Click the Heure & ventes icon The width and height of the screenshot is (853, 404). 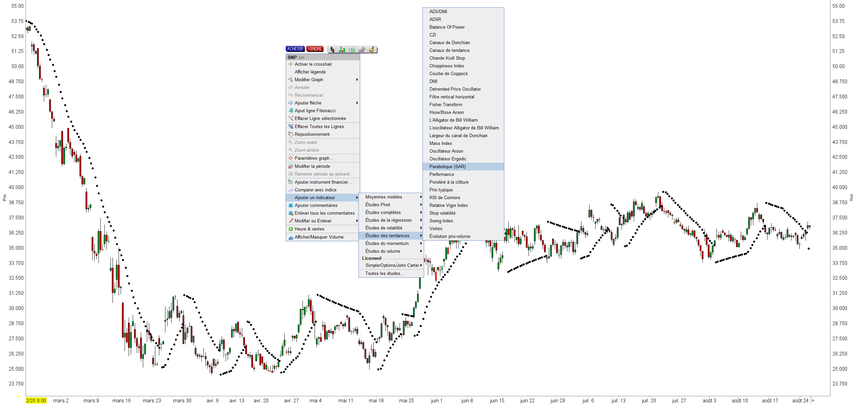coord(290,229)
